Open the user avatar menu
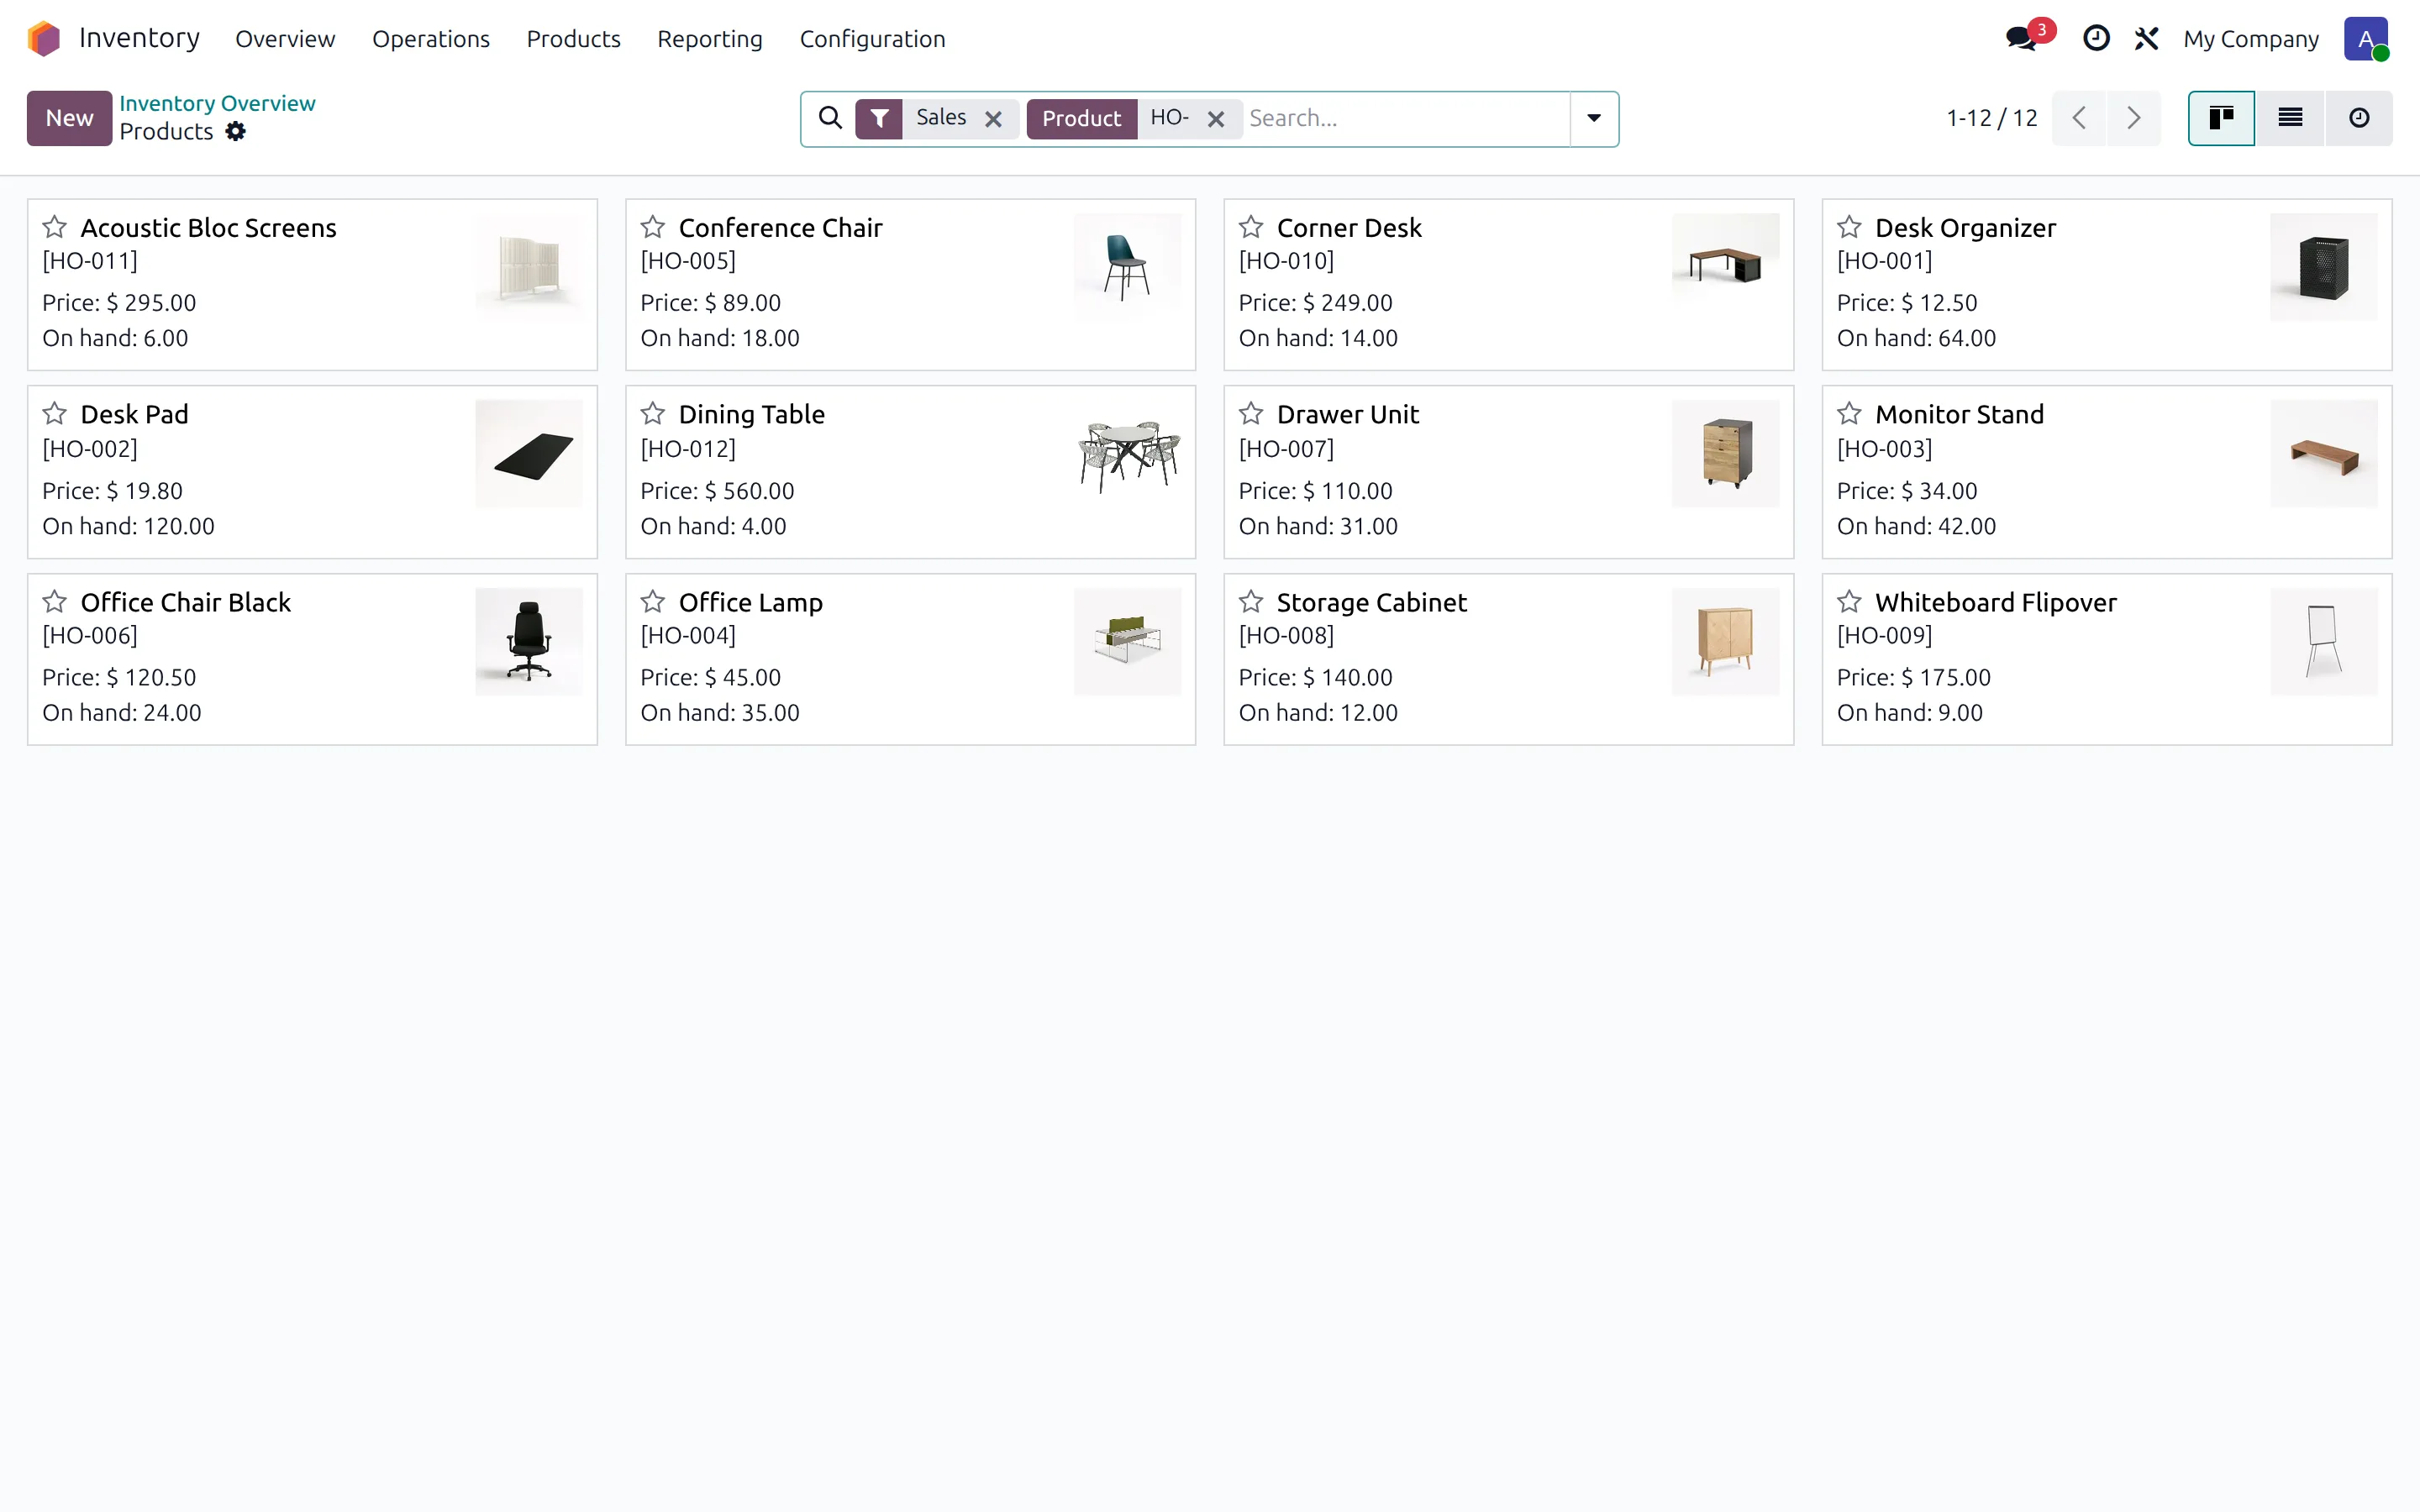 coord(2366,39)
